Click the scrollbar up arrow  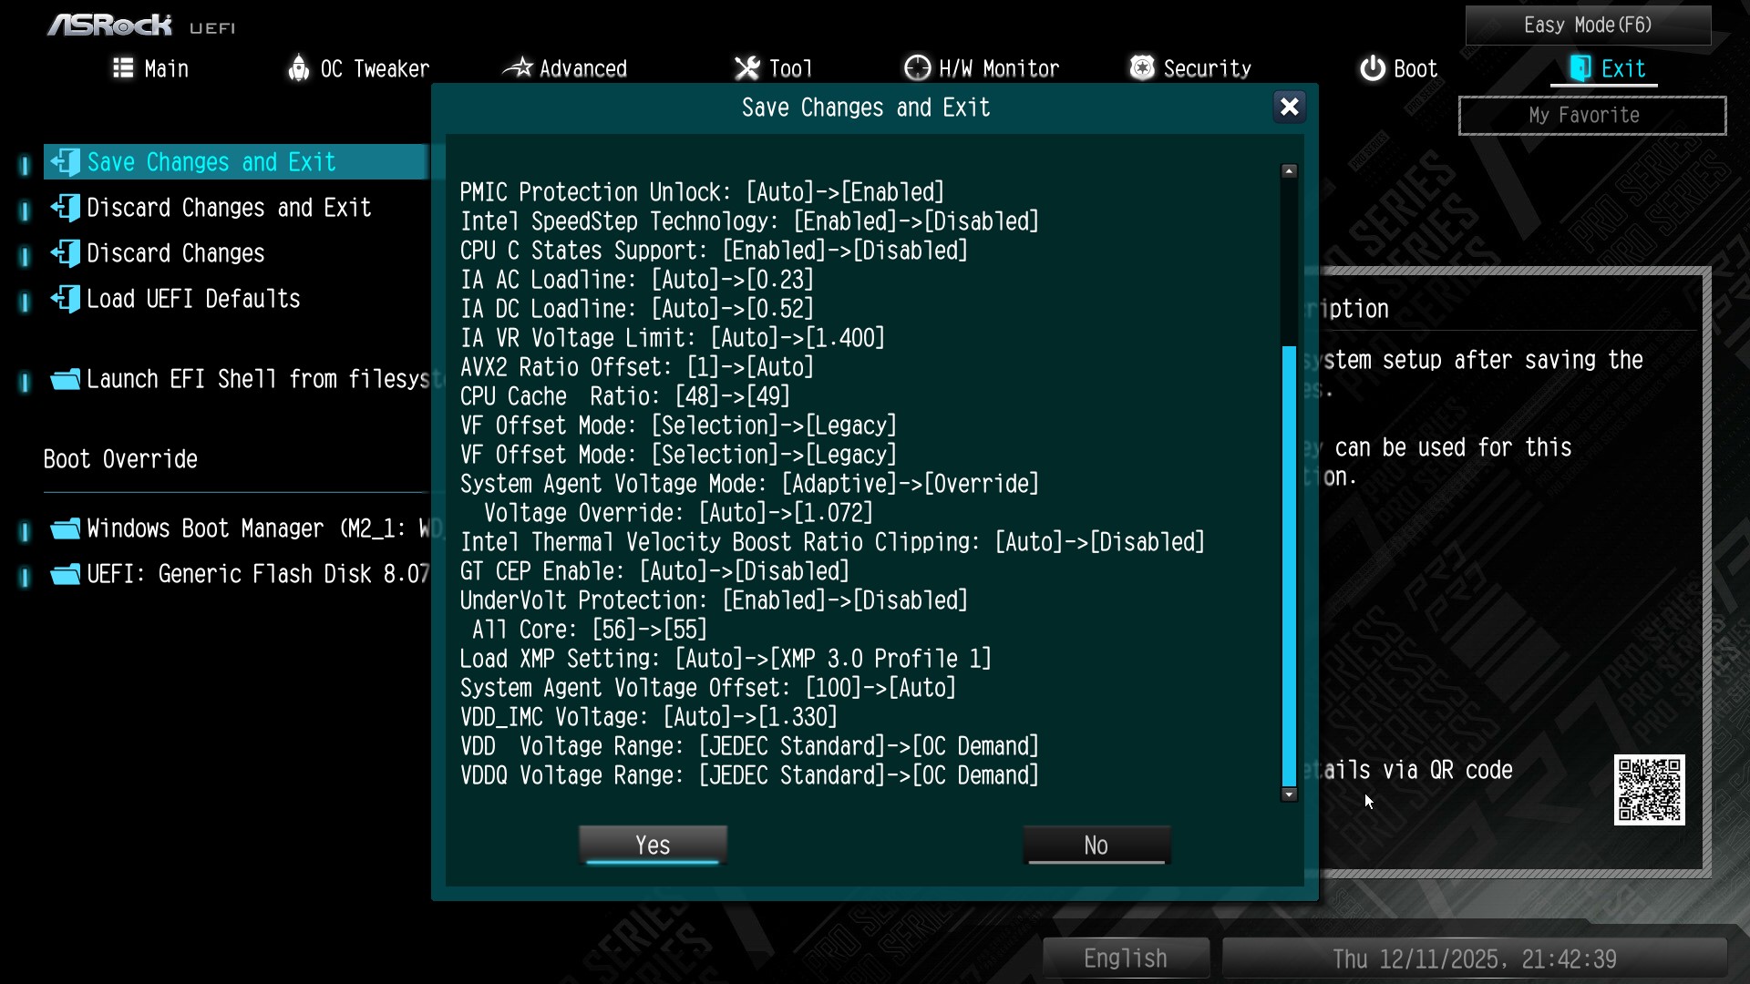click(x=1289, y=171)
